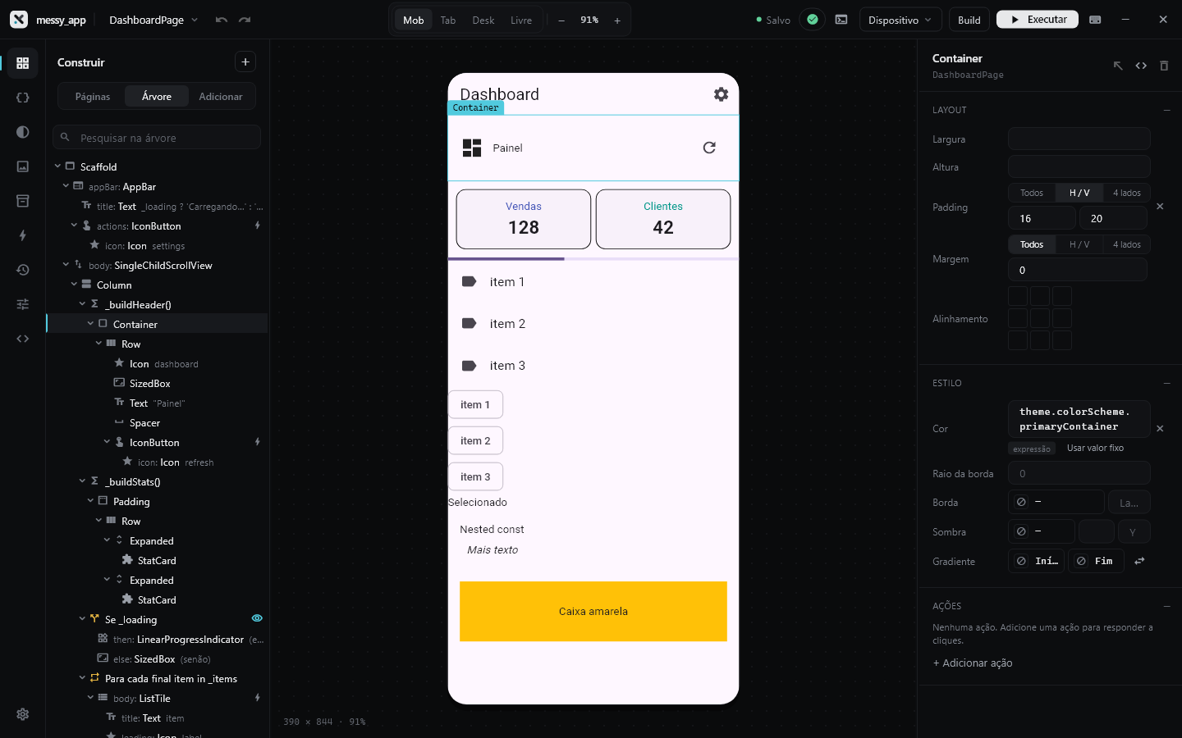Screen dimensions: 1182x738
Task: Click the undo arrow in top bar
Action: tap(222, 20)
